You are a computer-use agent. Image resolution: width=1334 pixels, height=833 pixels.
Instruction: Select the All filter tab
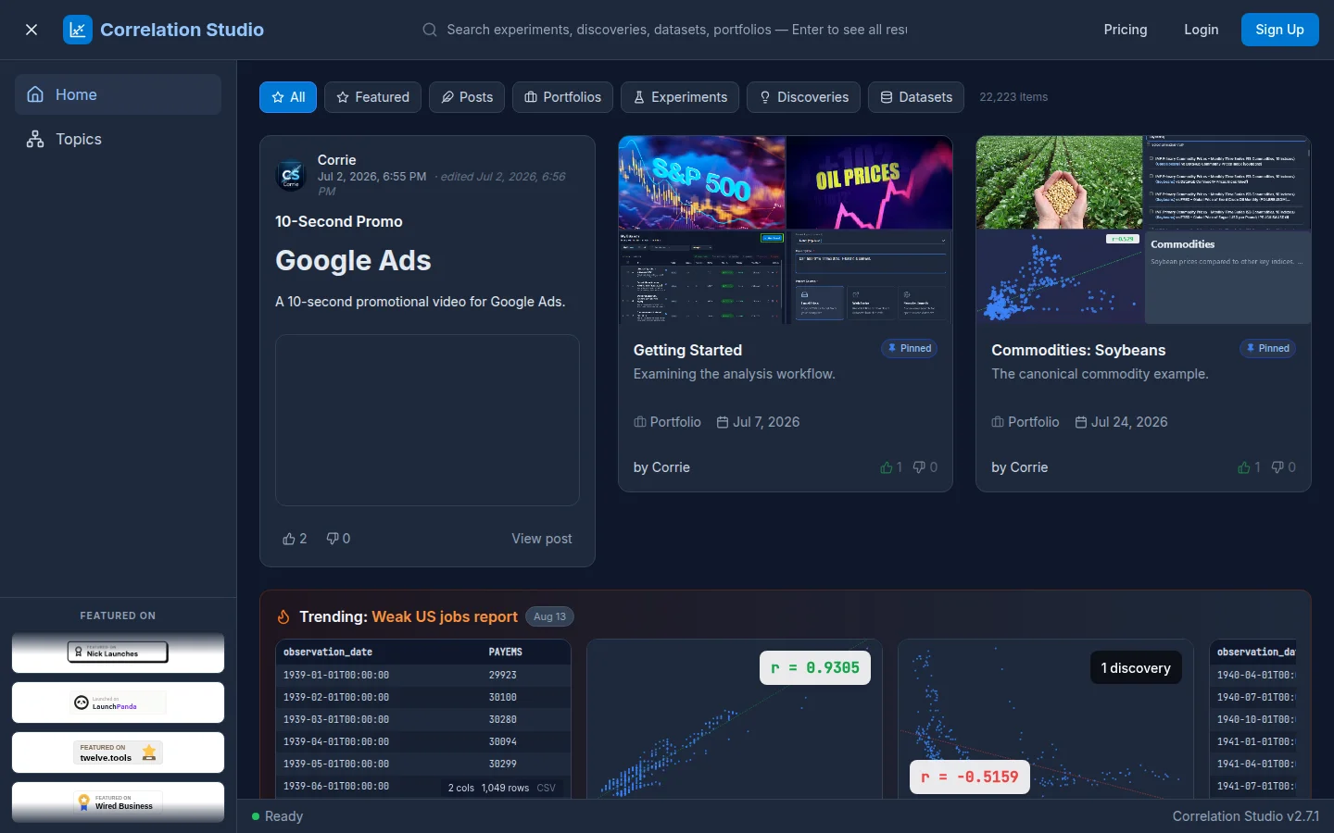tap(288, 97)
